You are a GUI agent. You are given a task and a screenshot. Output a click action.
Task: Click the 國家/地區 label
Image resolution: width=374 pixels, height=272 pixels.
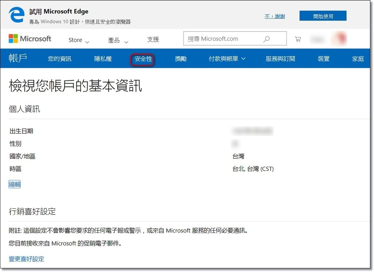[x=22, y=156]
